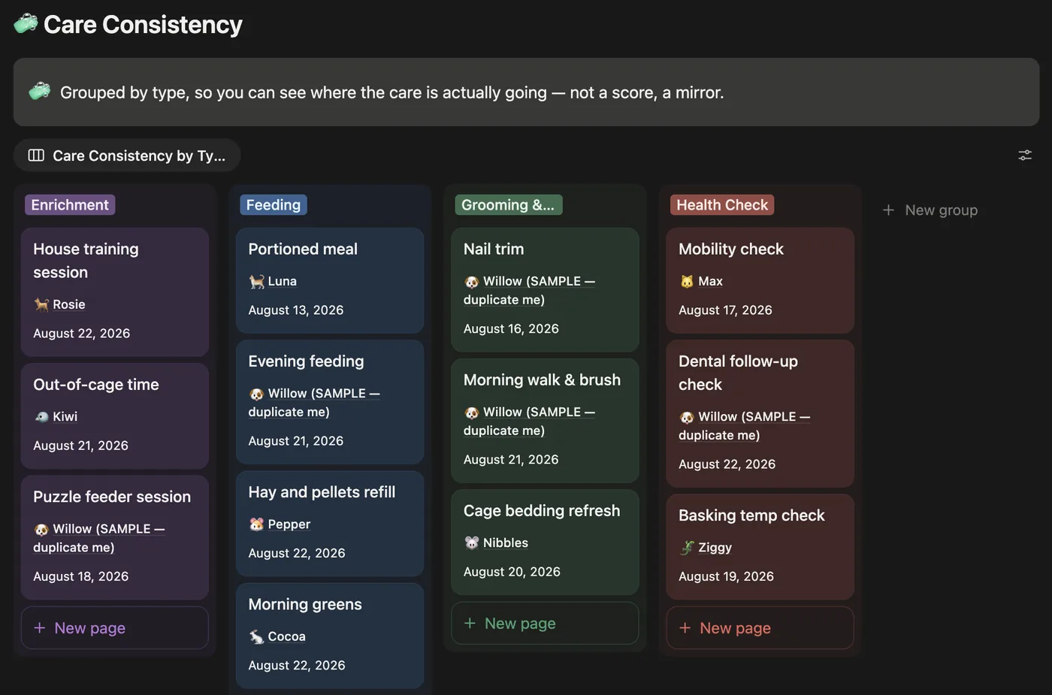The height and width of the screenshot is (695, 1052).
Task: Open the 'Cage bedding refresh' card title
Action: [x=542, y=511]
